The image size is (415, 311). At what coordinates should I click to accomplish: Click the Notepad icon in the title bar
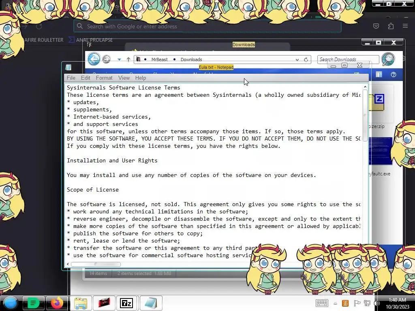[x=68, y=67]
